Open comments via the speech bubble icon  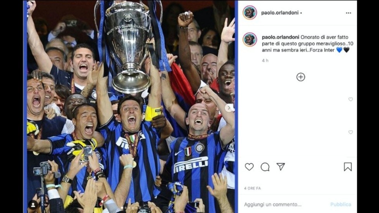[265, 167]
